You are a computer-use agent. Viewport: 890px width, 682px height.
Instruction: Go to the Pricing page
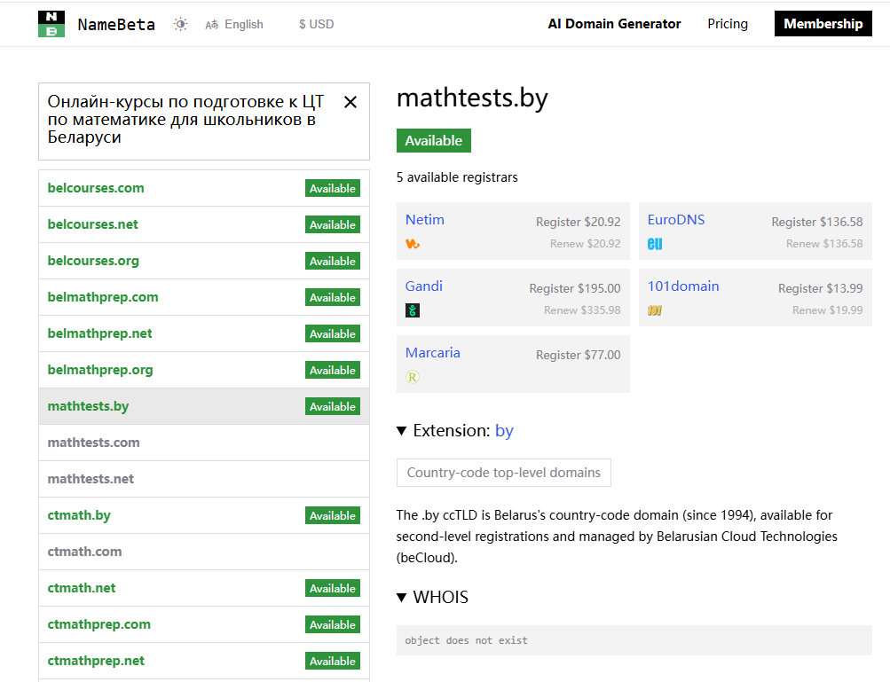[x=728, y=24]
